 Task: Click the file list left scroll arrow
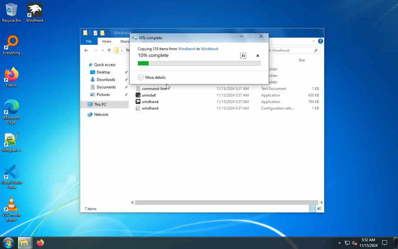coord(132,202)
